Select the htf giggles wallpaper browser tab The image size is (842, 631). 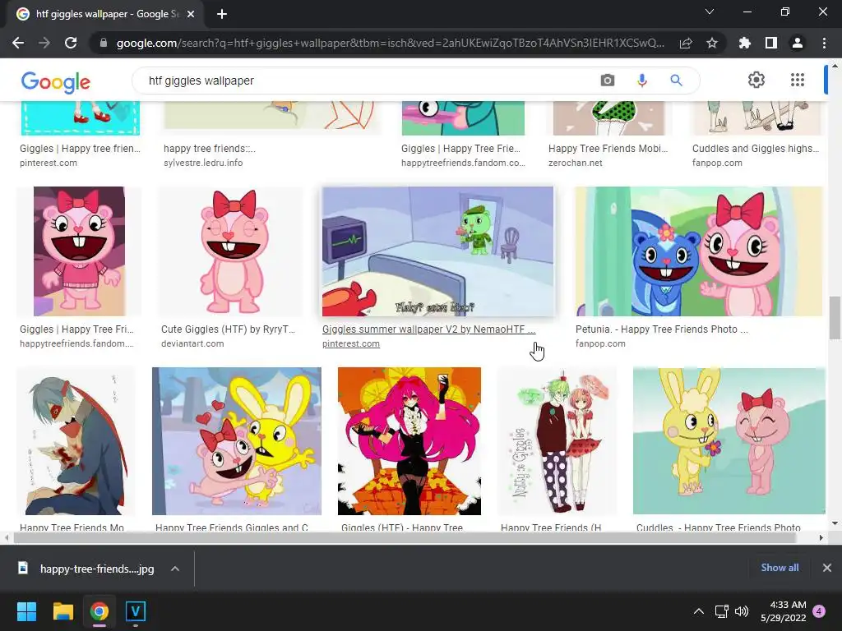coord(105,14)
